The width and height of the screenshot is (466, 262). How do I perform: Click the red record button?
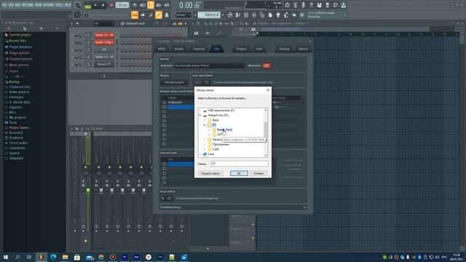[x=111, y=5]
